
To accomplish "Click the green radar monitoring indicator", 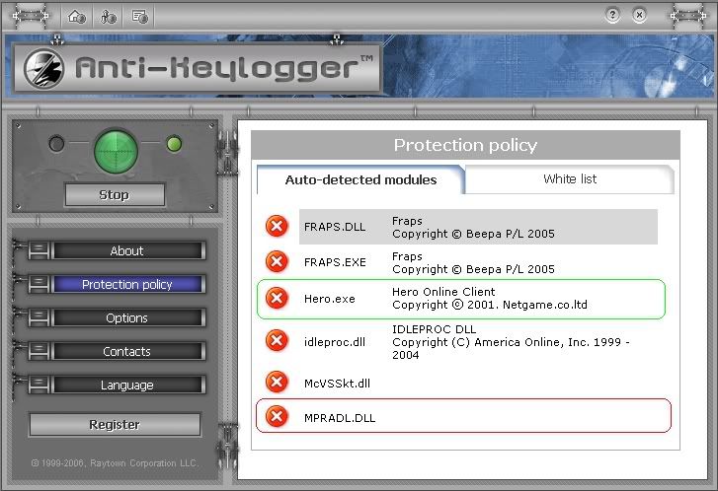I will tap(116, 151).
